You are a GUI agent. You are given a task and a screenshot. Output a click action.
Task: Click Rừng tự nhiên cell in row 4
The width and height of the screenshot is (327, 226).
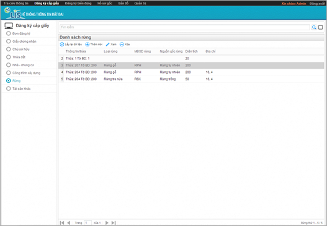click(170, 72)
